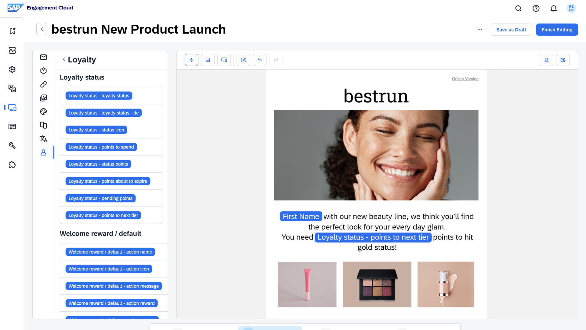Select token 'Loyalty status - status icon'
586x330 pixels.
pos(96,130)
